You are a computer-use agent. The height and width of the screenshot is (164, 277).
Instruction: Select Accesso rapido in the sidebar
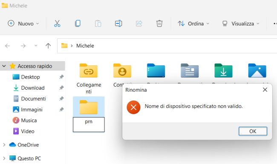(32, 66)
